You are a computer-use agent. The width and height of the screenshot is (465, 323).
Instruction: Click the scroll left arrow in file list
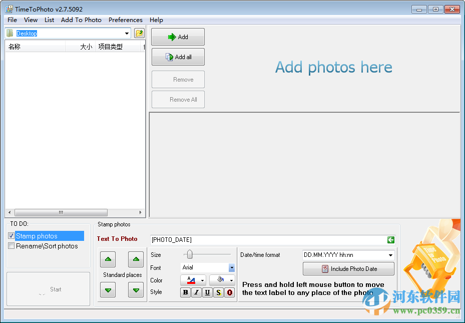[x=10, y=212]
